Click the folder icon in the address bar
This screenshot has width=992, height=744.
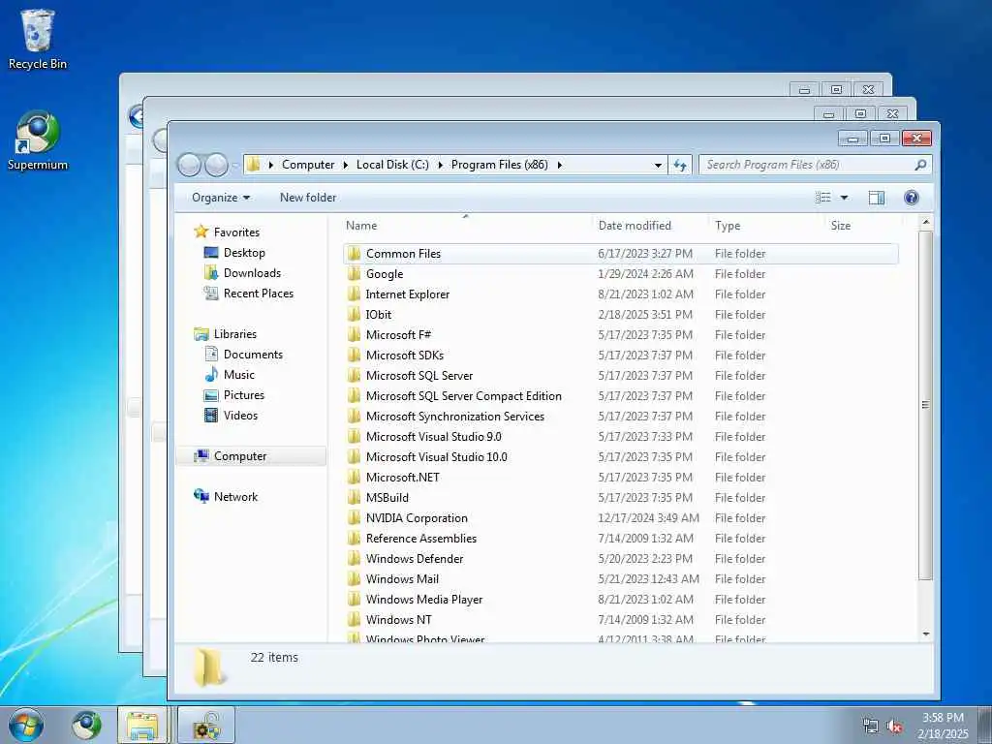[253, 165]
